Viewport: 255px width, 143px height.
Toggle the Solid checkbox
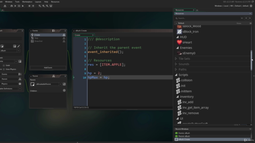point(4,65)
